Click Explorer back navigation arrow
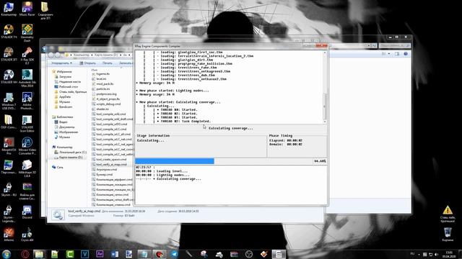This screenshot has height=259, width=462. [x=51, y=55]
